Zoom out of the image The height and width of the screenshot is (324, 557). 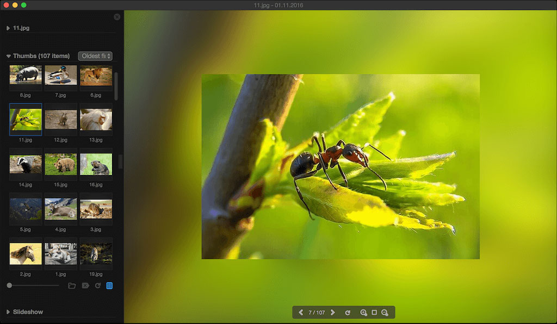pos(385,313)
